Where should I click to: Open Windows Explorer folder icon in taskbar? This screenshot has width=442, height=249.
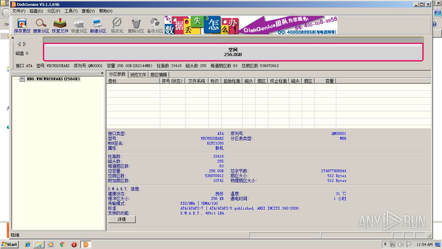click(x=39, y=245)
